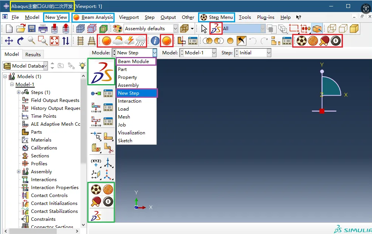Select Job in the module list
372x234 pixels.
coord(136,125)
